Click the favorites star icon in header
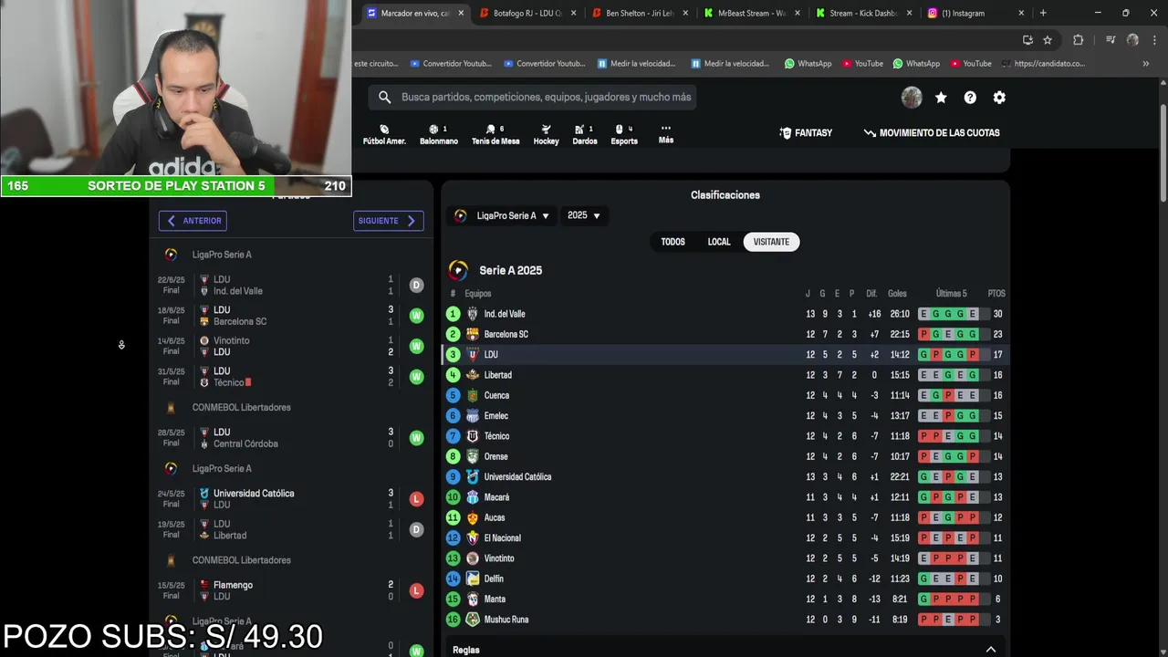1168x657 pixels. (x=941, y=98)
